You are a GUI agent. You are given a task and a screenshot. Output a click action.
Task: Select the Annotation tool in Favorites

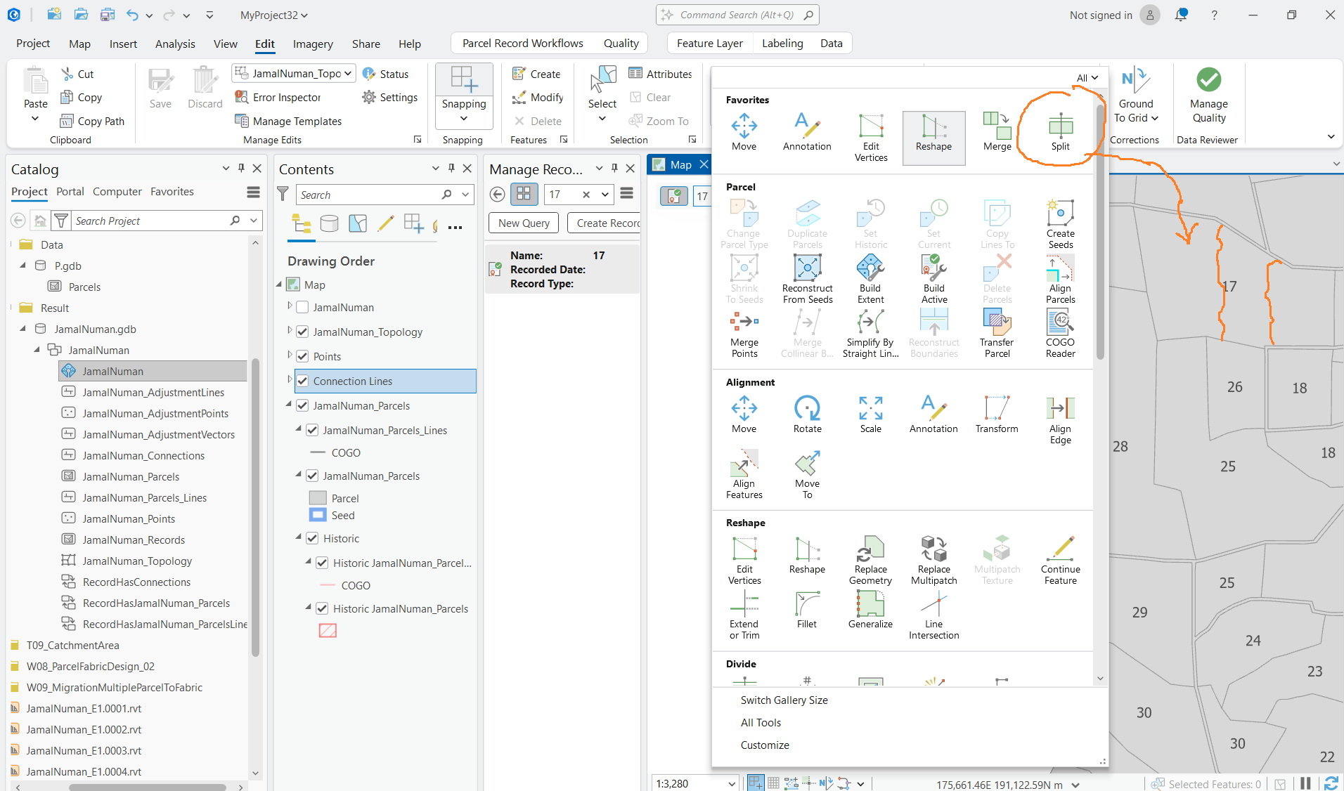click(807, 132)
